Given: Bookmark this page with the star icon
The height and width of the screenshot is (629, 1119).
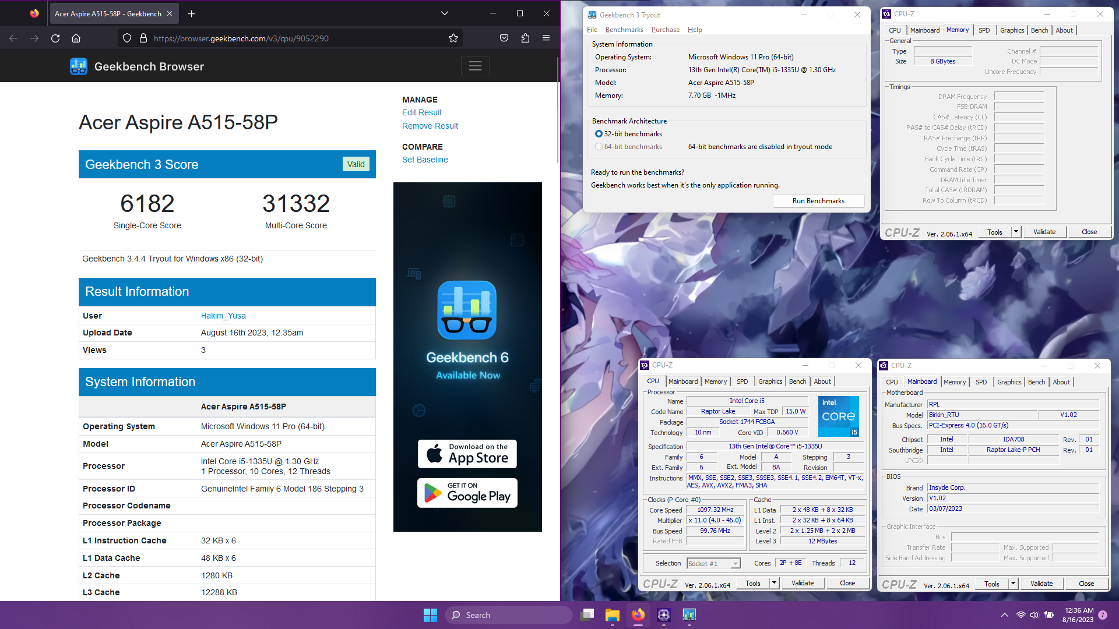Looking at the screenshot, I should pos(453,38).
